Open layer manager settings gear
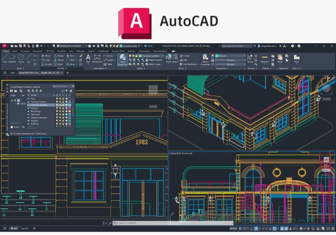The image size is (336, 235). point(71,91)
